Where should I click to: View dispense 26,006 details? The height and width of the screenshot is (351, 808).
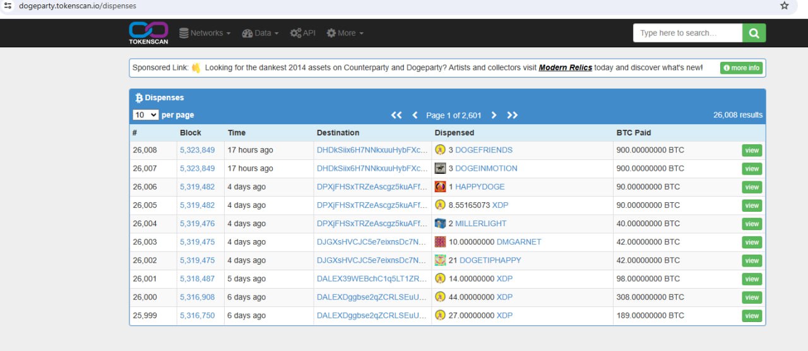(751, 187)
